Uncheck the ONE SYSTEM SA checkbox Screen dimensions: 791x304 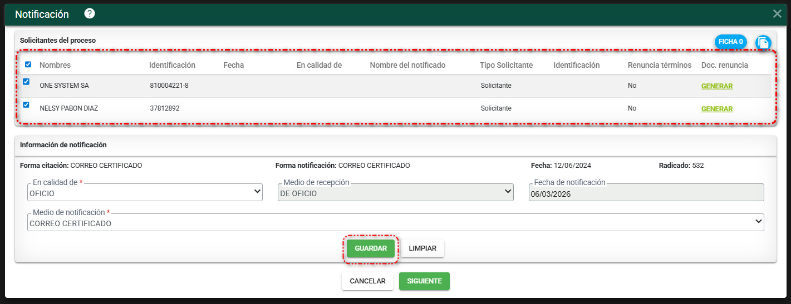tap(26, 82)
